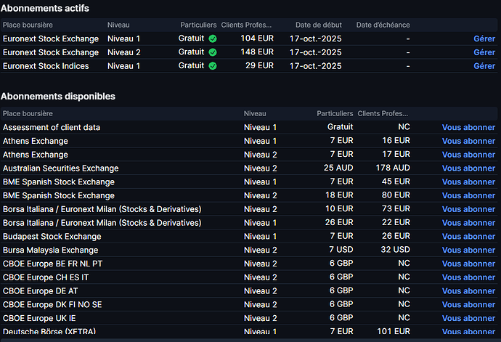Select CBOE Europe CH ES IT name
This screenshot has width=501, height=342.
pos(46,277)
